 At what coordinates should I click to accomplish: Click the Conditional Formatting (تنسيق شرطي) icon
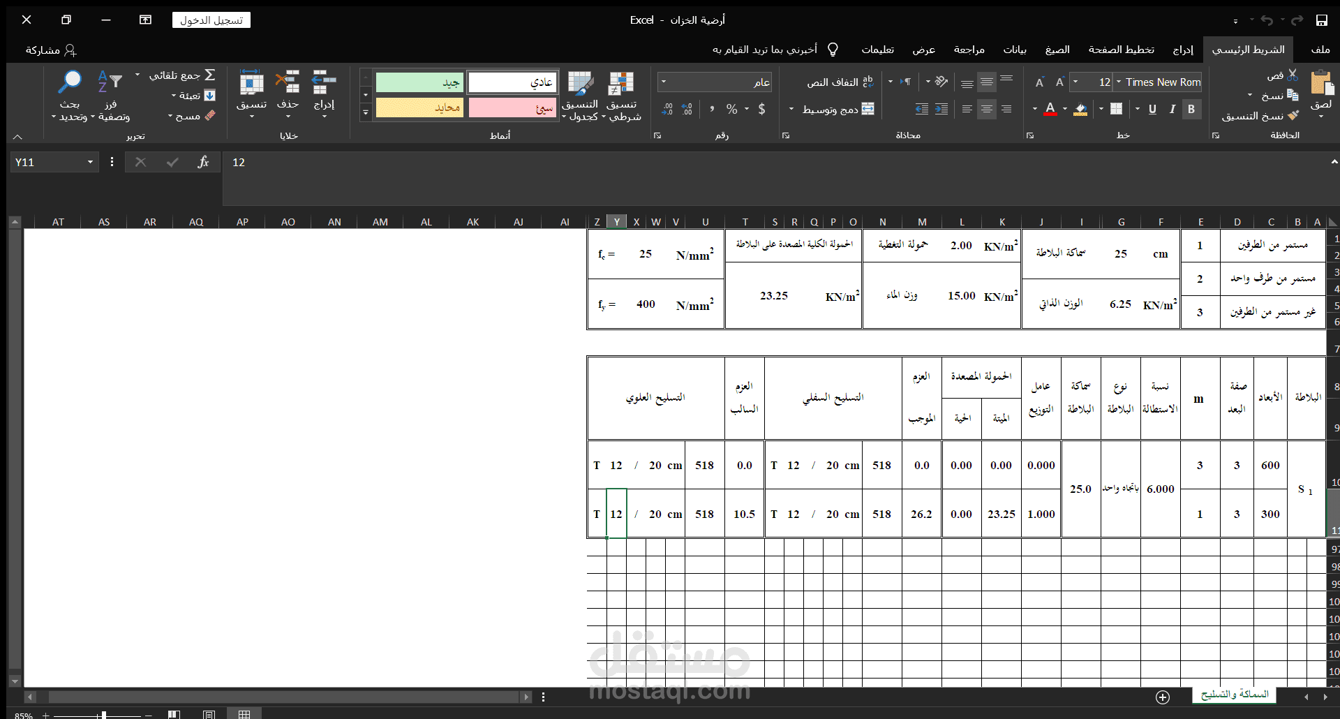click(621, 83)
